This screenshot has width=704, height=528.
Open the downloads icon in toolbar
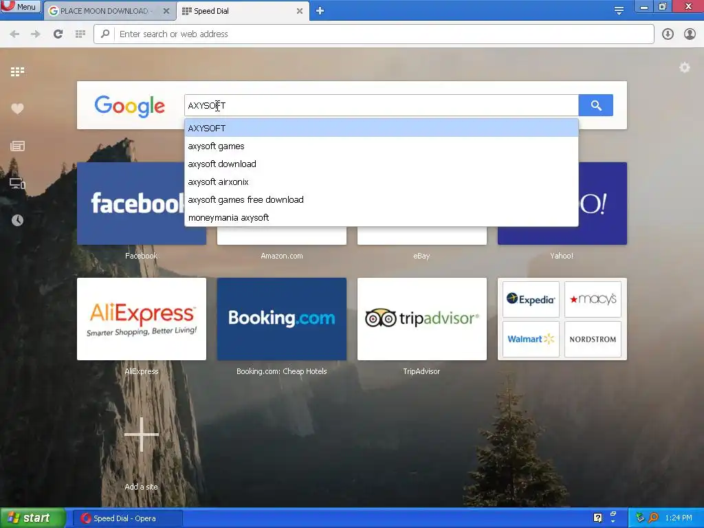click(668, 34)
